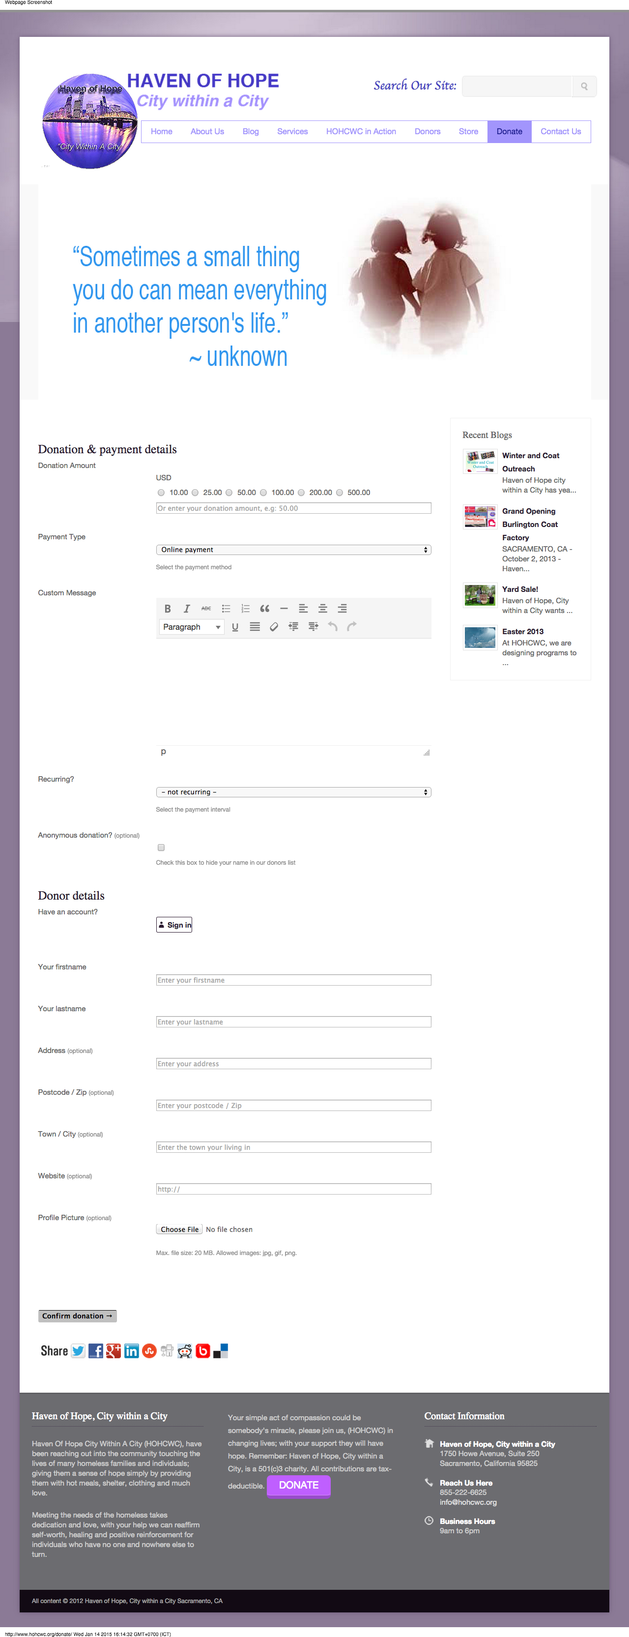Redo edit in message editor
This screenshot has height=1637, width=629.
coord(352,627)
